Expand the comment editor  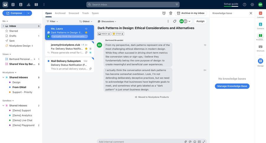204,142
